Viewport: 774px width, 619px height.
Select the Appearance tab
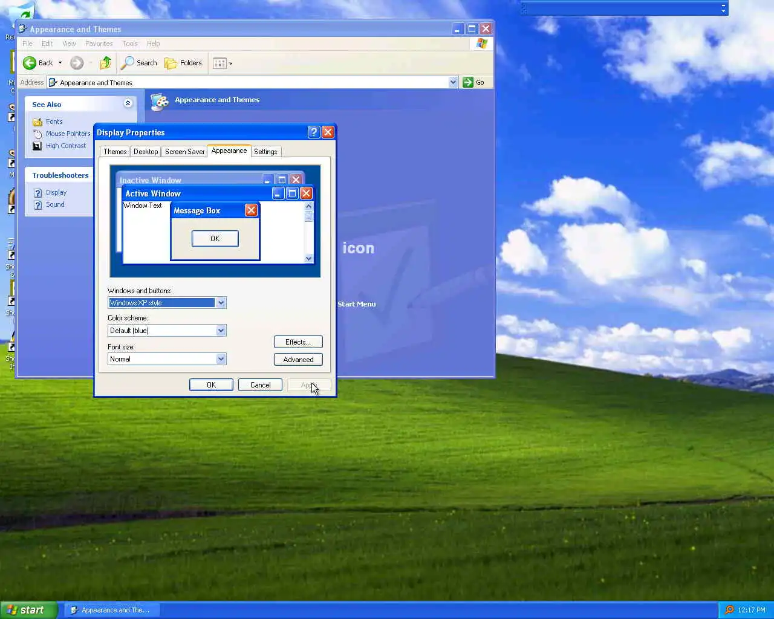pos(229,151)
